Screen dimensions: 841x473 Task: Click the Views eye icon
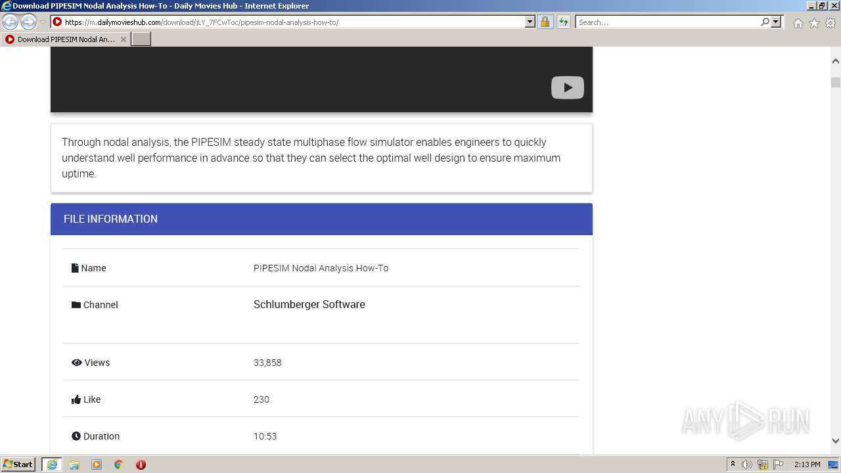click(77, 363)
